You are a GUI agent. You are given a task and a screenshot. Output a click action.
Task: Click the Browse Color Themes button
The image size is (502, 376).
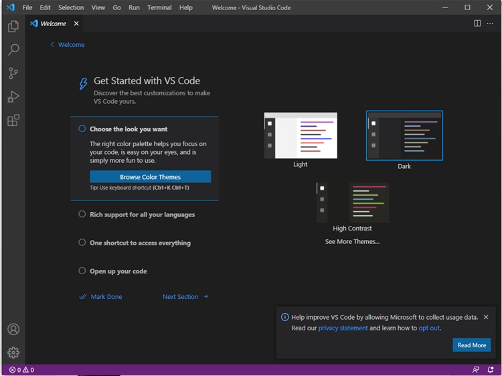(150, 177)
